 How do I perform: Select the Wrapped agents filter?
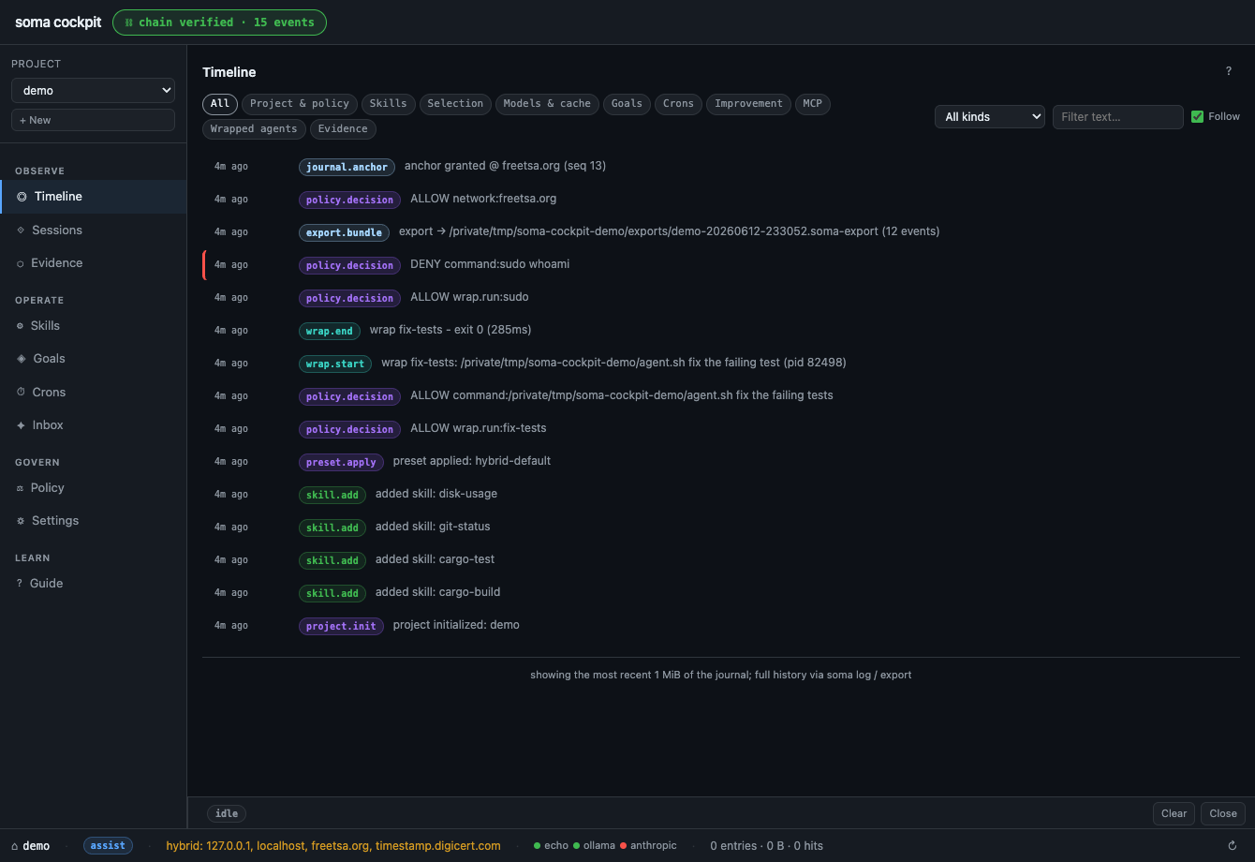pyautogui.click(x=254, y=128)
